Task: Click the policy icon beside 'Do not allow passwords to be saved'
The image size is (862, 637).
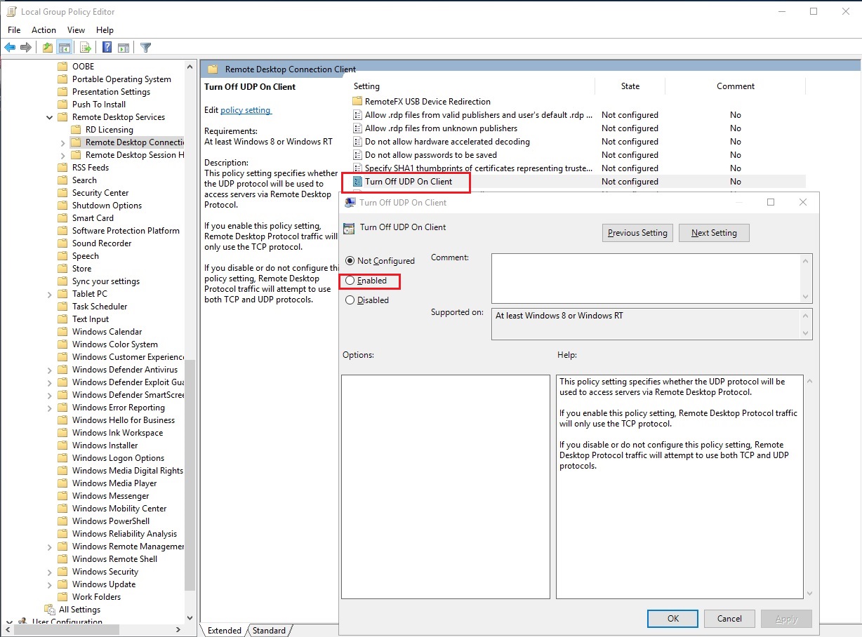Action: 357,155
